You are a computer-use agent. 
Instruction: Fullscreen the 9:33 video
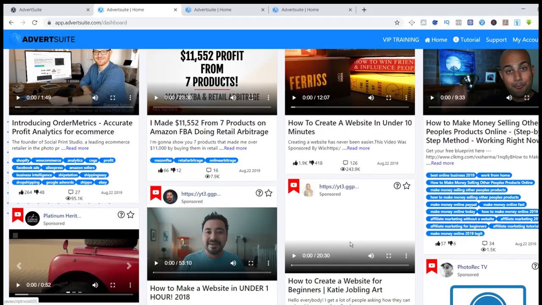pos(527,98)
